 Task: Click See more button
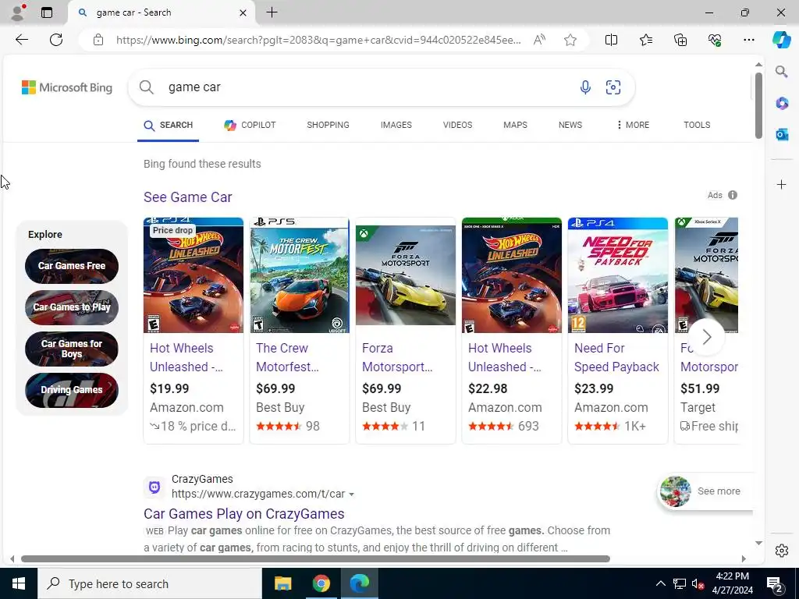pos(706,491)
